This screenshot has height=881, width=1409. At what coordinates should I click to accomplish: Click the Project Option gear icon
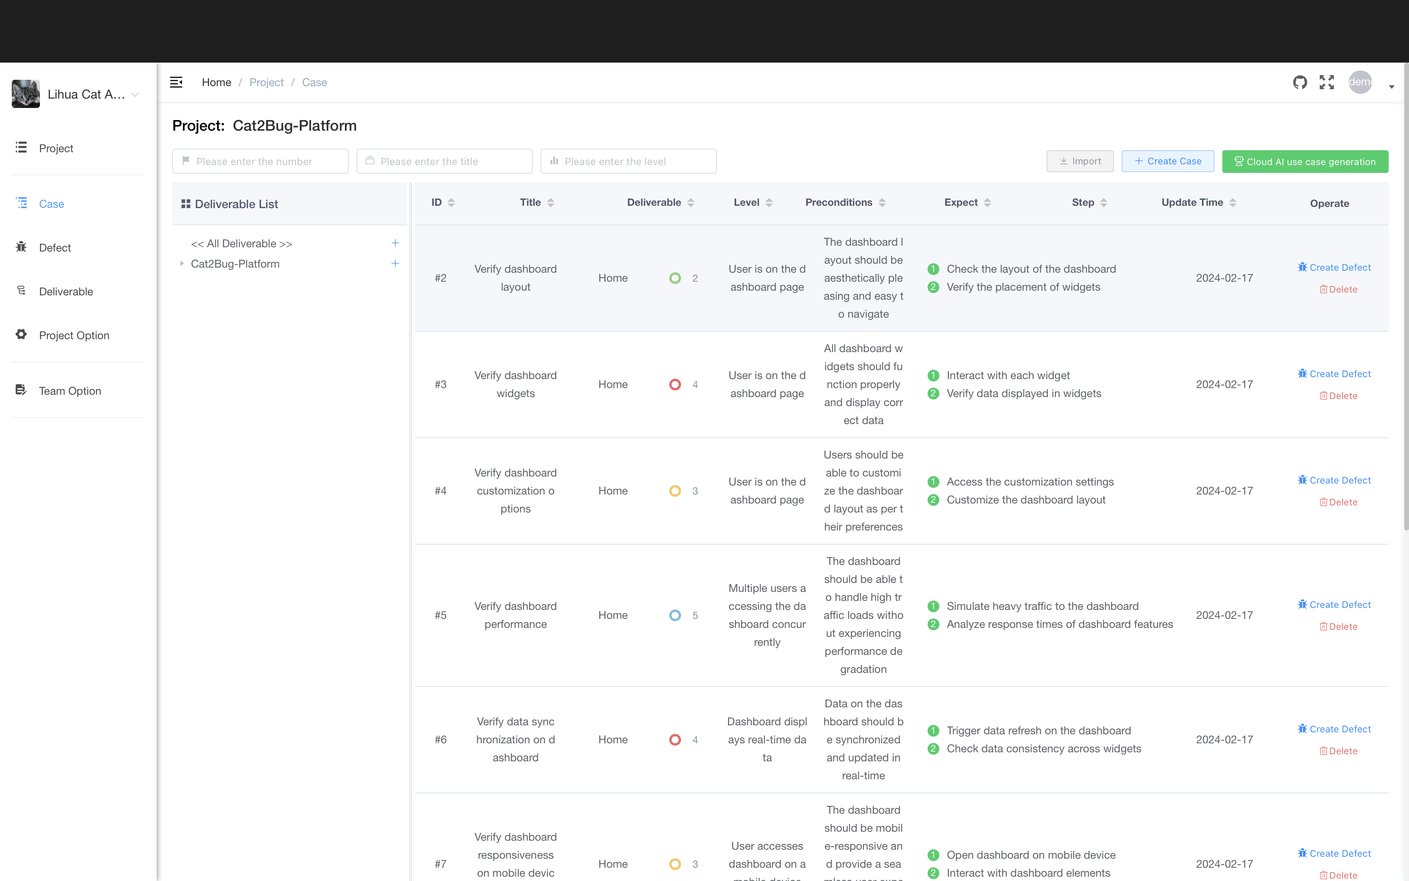(21, 334)
